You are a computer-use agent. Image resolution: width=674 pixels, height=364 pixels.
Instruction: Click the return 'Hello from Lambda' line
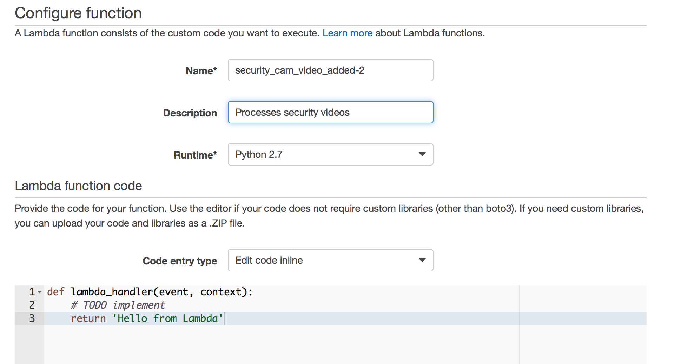point(147,318)
